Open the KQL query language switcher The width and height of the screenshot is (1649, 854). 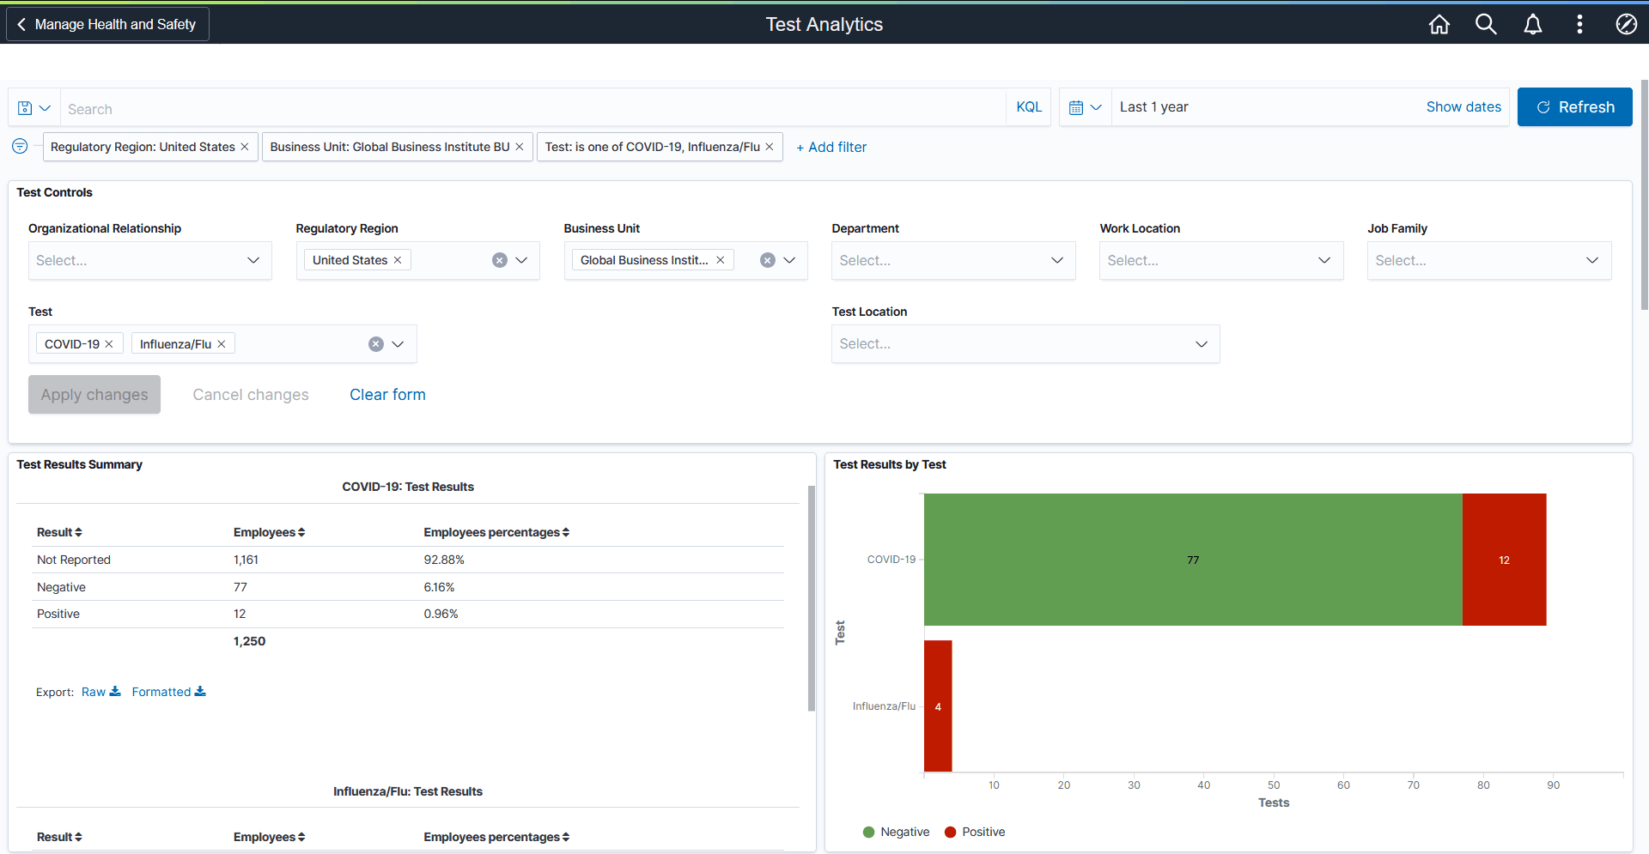pos(1028,106)
